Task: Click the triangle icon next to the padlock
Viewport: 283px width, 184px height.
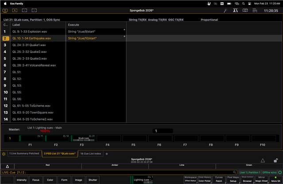Action: click(262, 161)
